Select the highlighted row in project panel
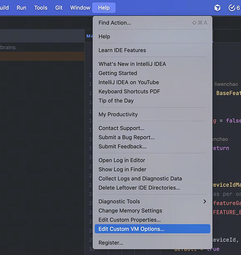 coord(42,56)
